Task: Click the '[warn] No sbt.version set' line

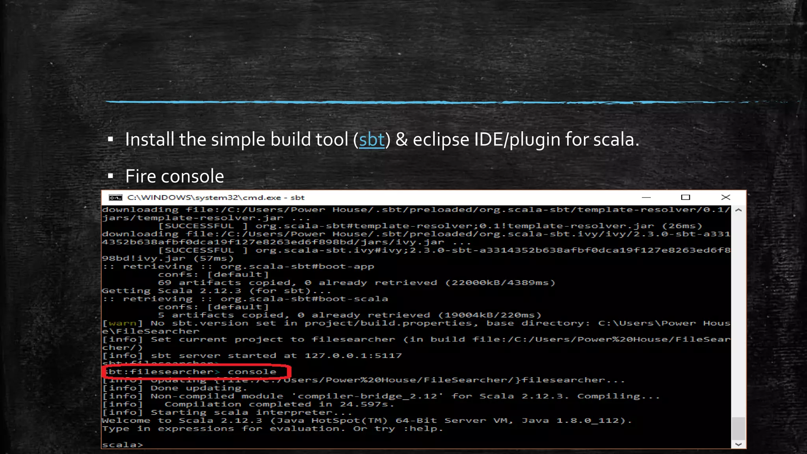Action: click(416, 327)
